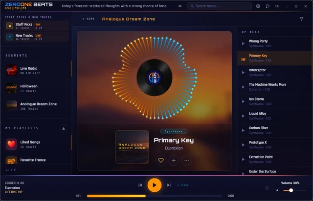Image resolution: width=313 pixels, height=201 pixels.
Task: Open settings via the gear target icon
Action: (258, 6)
